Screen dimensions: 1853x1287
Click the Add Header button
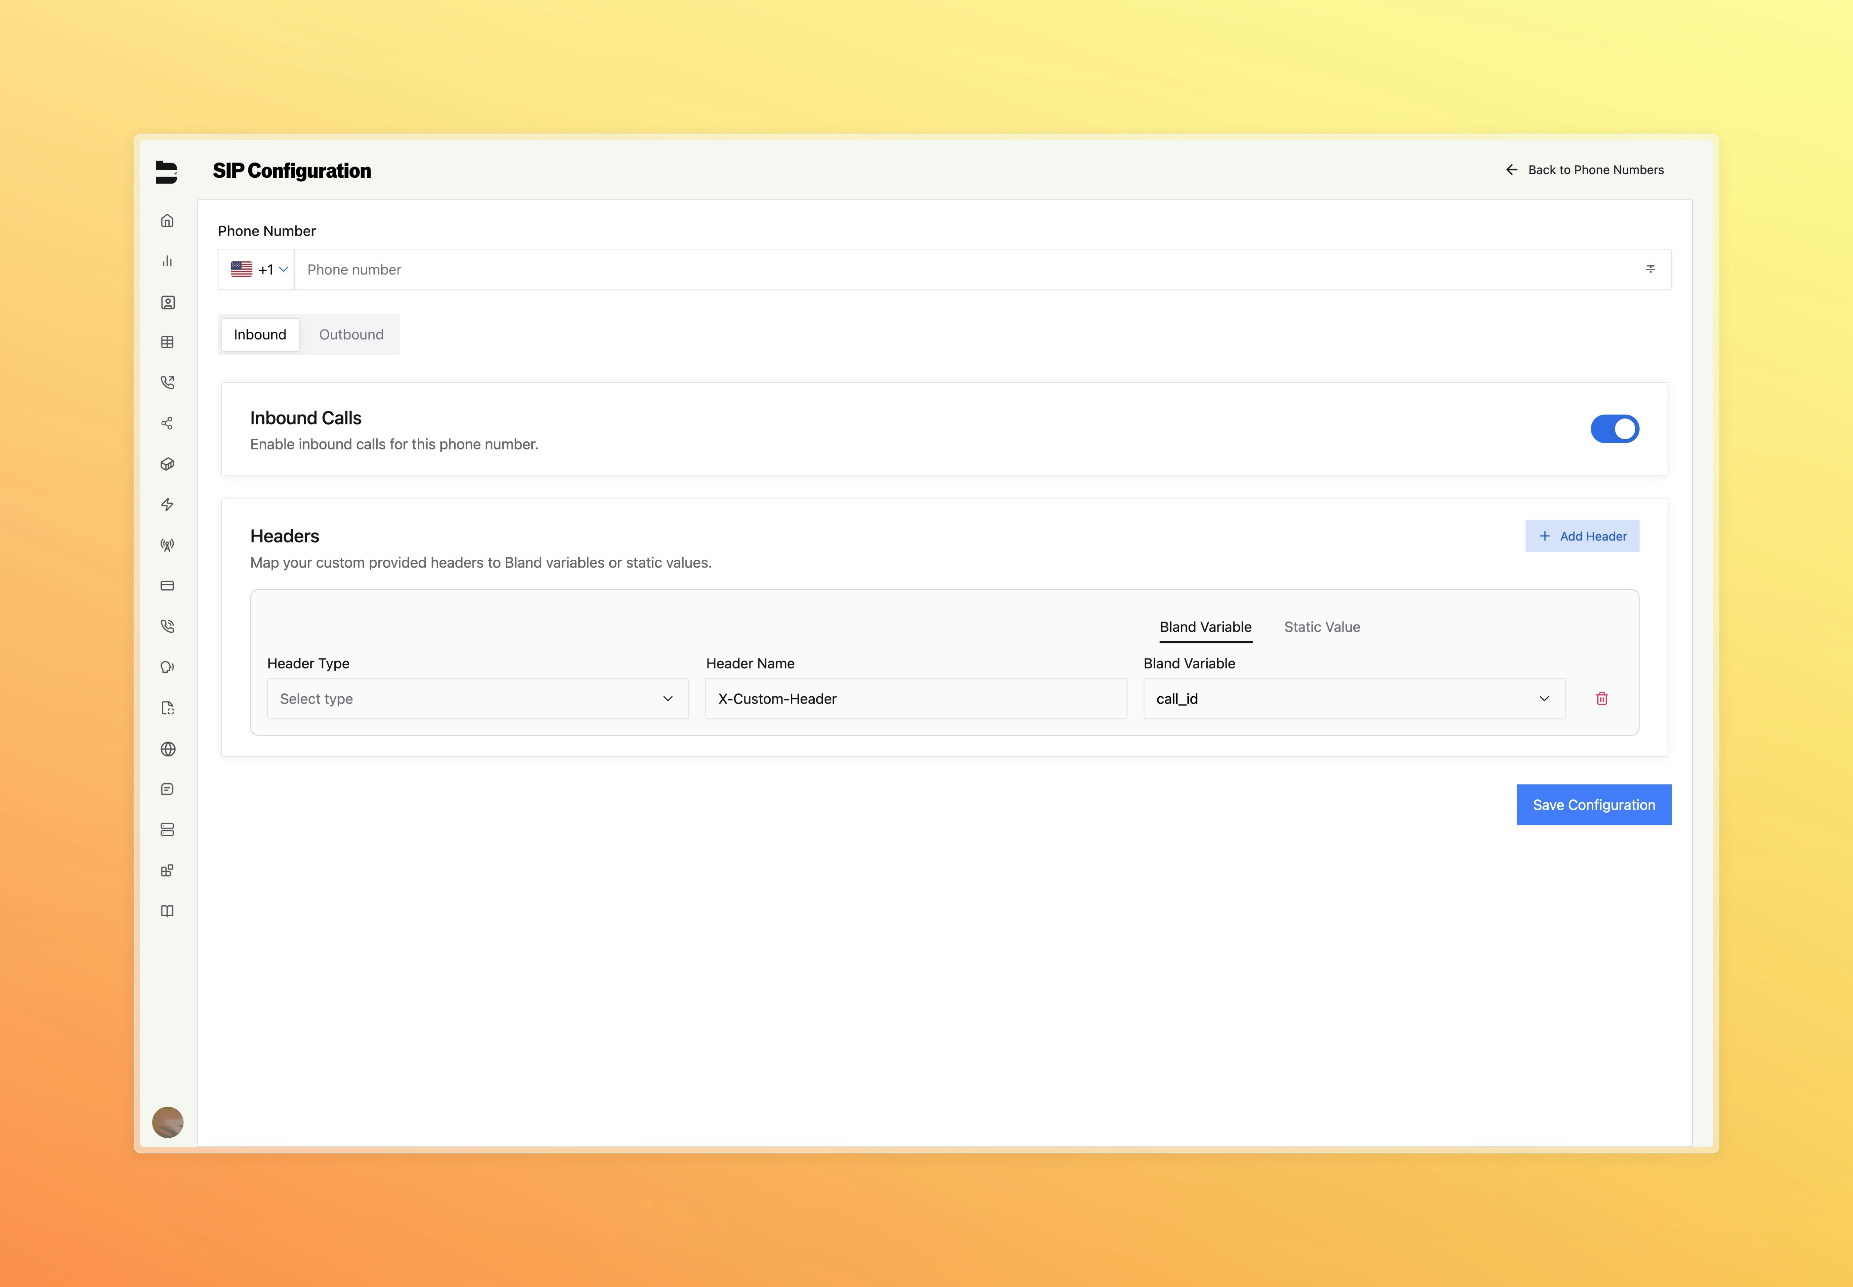(x=1581, y=536)
